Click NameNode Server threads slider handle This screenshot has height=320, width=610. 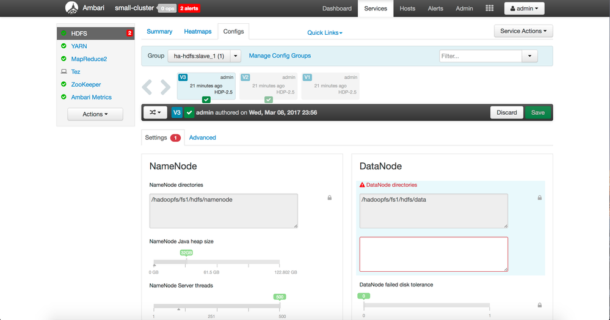[x=280, y=297]
